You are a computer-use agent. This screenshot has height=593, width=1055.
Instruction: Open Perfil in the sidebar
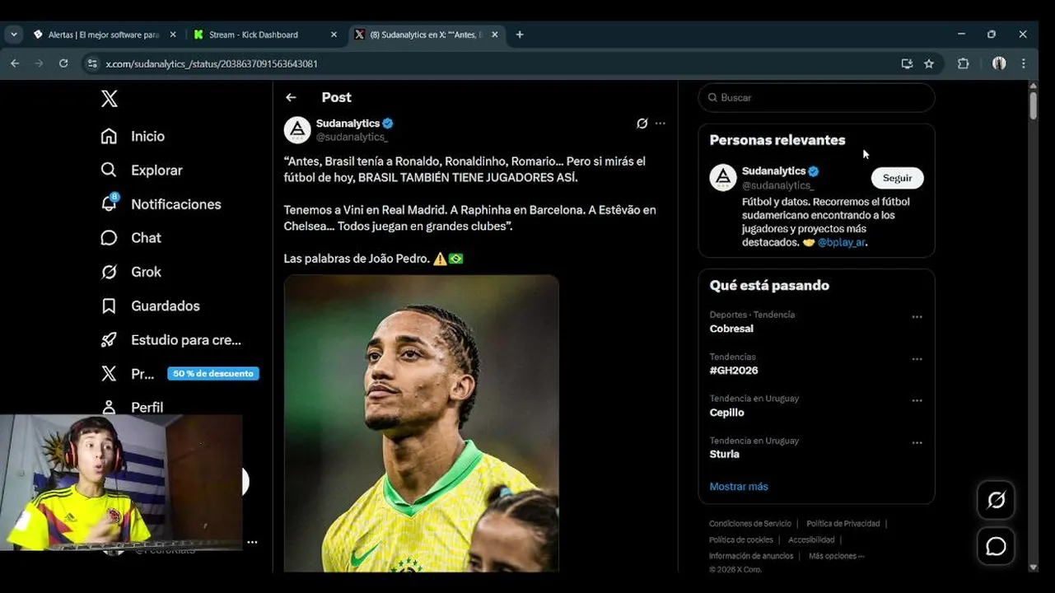[132, 407]
